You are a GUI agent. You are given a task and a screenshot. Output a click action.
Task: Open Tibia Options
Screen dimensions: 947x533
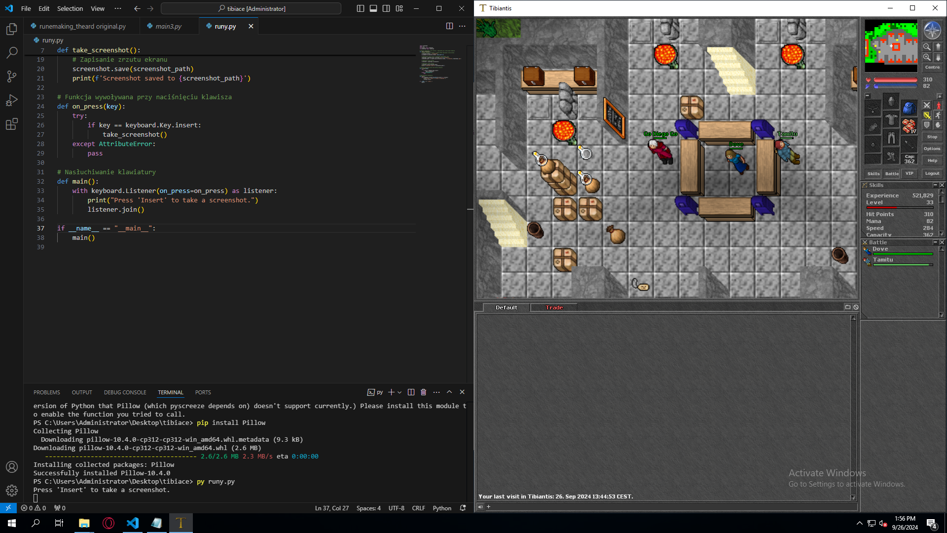tap(932, 148)
